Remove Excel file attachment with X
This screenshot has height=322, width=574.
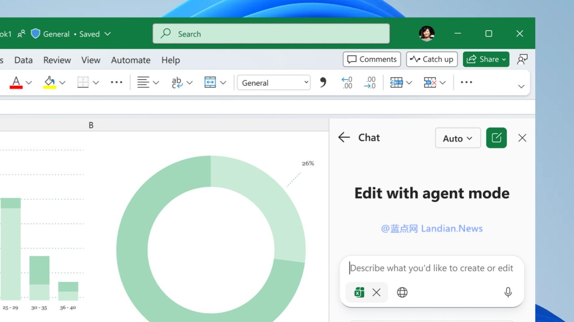[376, 292]
